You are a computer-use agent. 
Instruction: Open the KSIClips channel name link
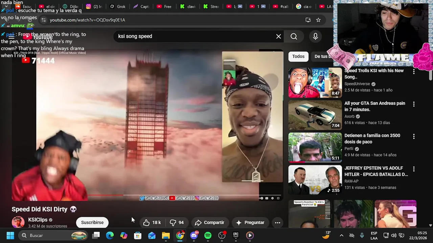coord(38,220)
